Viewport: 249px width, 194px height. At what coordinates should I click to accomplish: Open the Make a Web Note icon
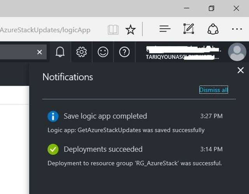tap(189, 29)
